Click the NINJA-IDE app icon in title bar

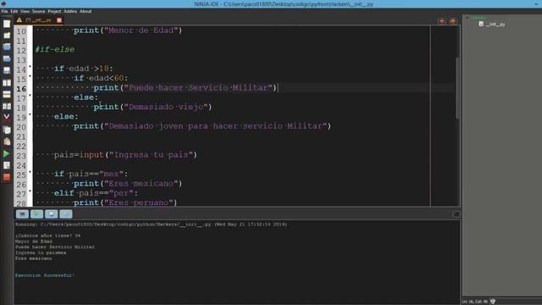coord(3,3)
